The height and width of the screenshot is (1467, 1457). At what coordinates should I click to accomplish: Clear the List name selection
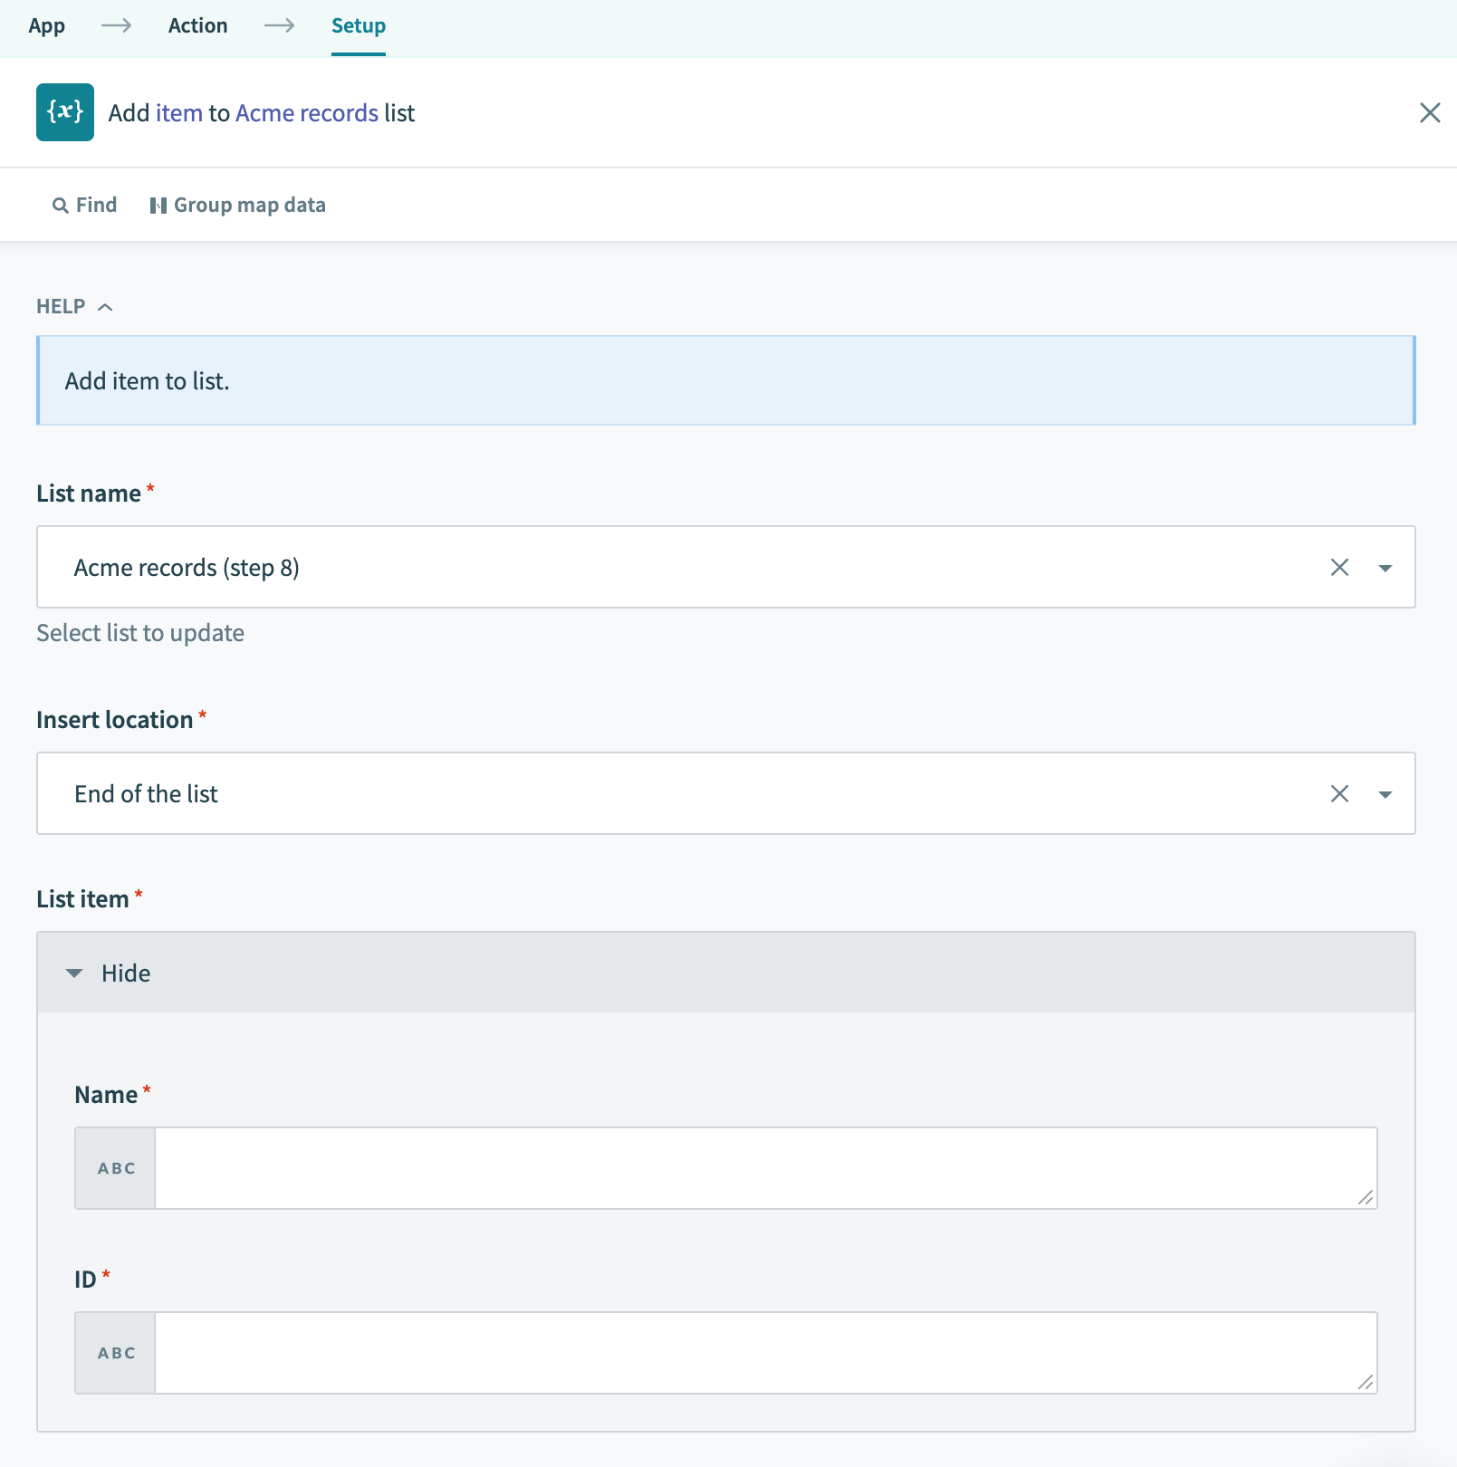(1339, 568)
